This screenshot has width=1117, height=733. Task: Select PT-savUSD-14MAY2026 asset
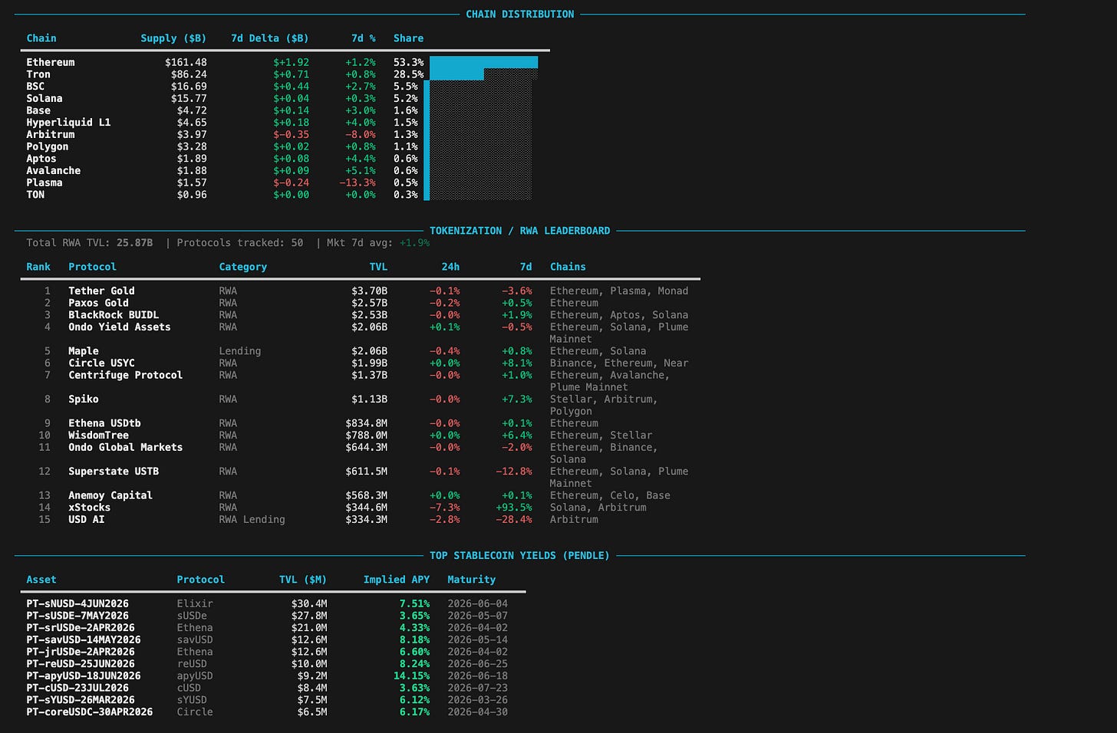84,640
